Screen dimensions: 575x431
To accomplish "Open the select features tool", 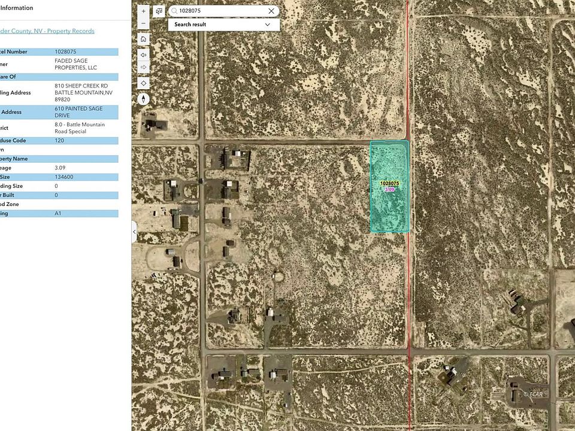I will [159, 11].
